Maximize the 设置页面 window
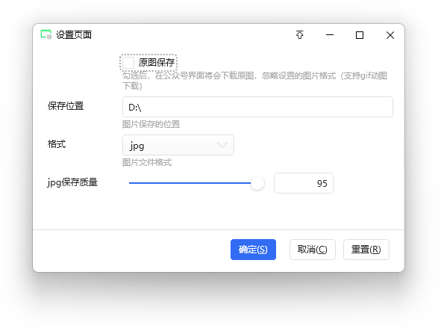 click(x=360, y=35)
